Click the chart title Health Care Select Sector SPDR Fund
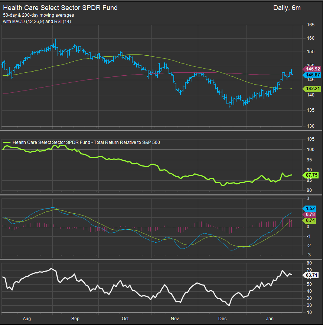Image resolution: width=323 pixels, height=325 pixels. pos(60,8)
